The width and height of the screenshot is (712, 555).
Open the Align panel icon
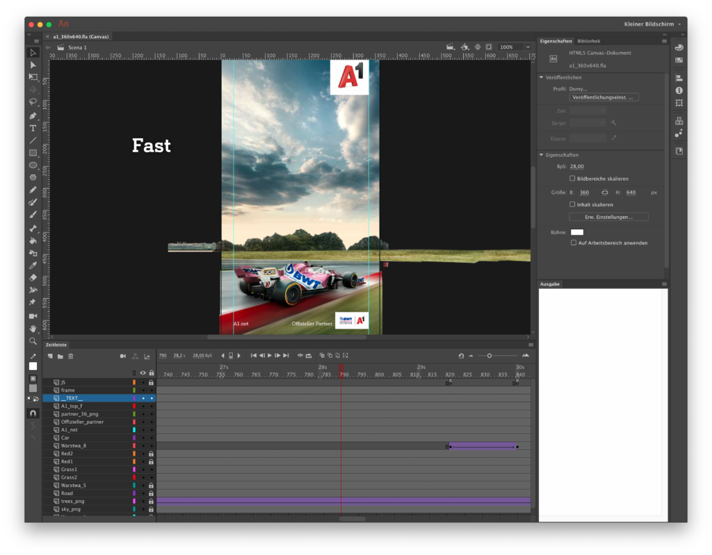point(679,78)
